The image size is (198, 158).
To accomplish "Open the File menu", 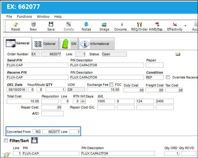I will click(9, 17).
